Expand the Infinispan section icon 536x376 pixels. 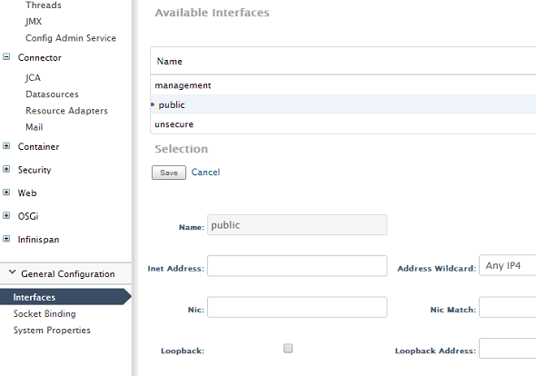6,239
